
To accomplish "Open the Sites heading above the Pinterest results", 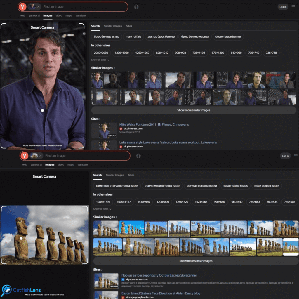I will point(96,119).
